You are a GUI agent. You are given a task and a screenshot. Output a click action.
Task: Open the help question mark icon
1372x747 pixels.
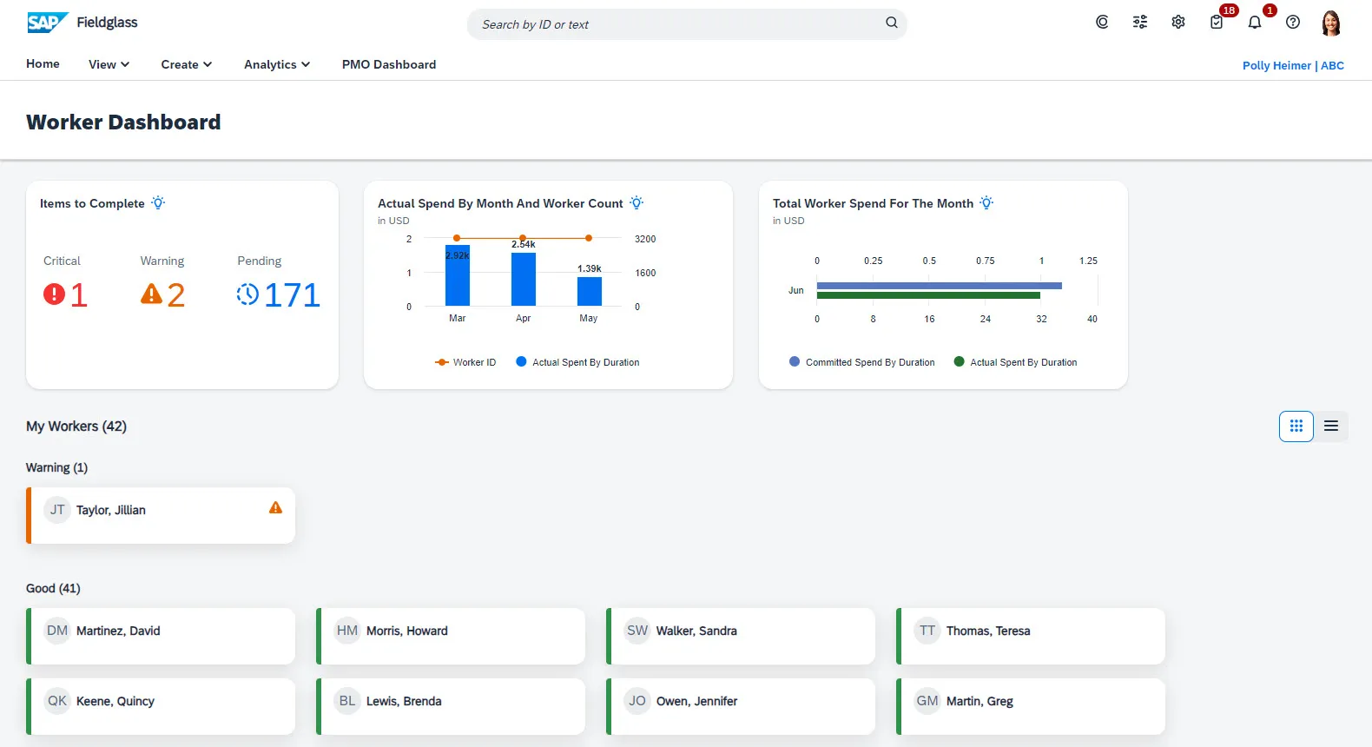click(1293, 23)
